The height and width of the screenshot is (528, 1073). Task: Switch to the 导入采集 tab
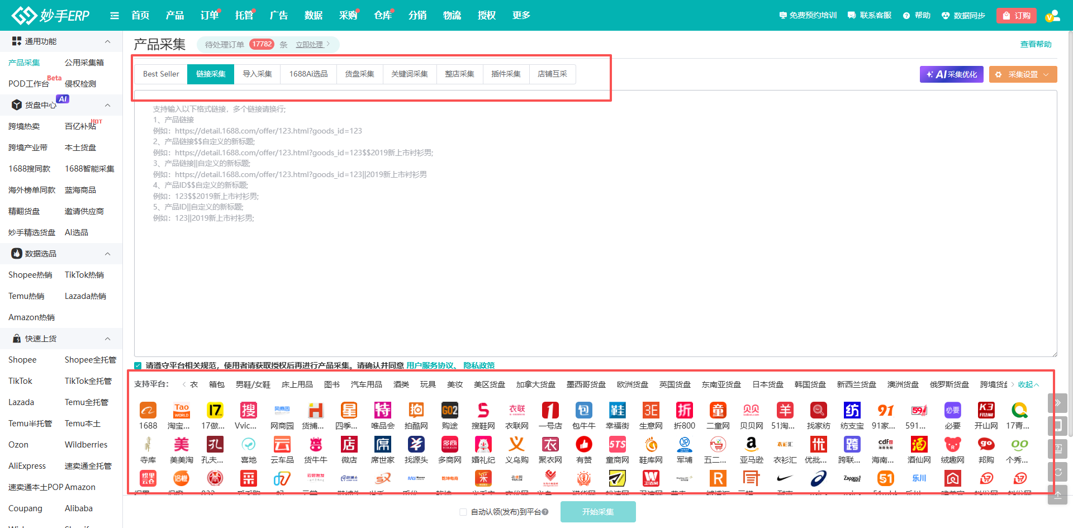coord(257,74)
